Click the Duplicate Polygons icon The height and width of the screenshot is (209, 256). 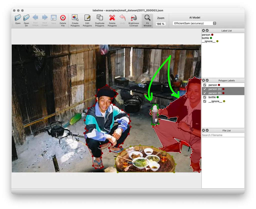(x=100, y=18)
